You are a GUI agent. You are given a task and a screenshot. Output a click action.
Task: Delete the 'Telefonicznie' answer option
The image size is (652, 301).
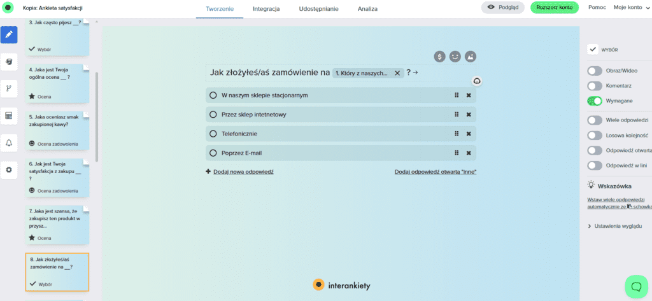tap(468, 134)
